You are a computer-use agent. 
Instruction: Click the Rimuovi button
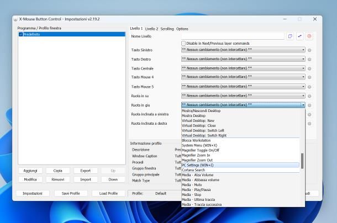(x=58, y=179)
